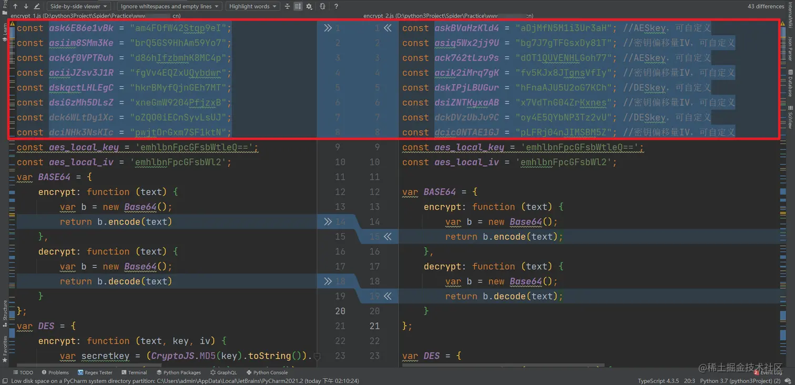795x385 pixels.
Task: Open the Problems tool window tab
Action: tap(55, 372)
